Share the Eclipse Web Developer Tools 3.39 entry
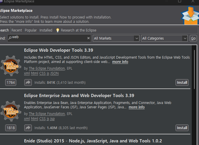This screenshot has height=145, width=199. [x=28, y=83]
